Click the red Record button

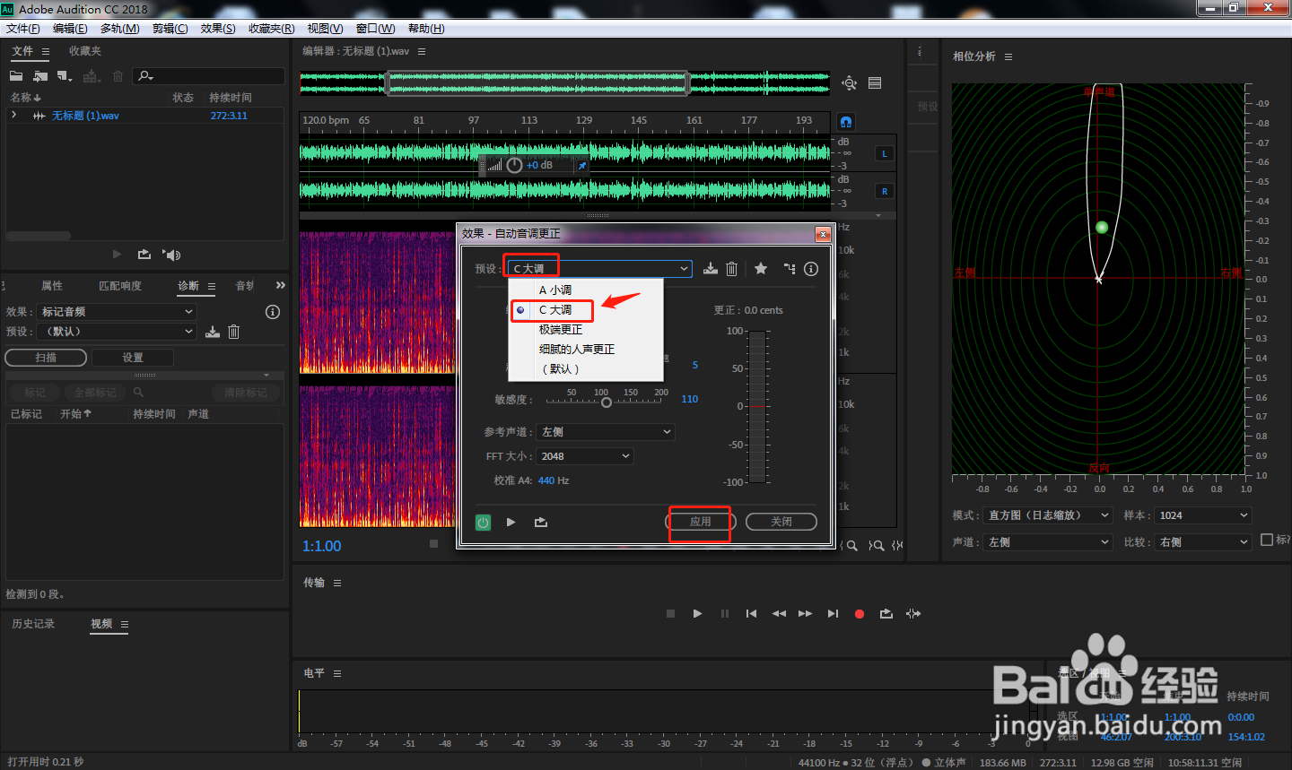tap(860, 614)
